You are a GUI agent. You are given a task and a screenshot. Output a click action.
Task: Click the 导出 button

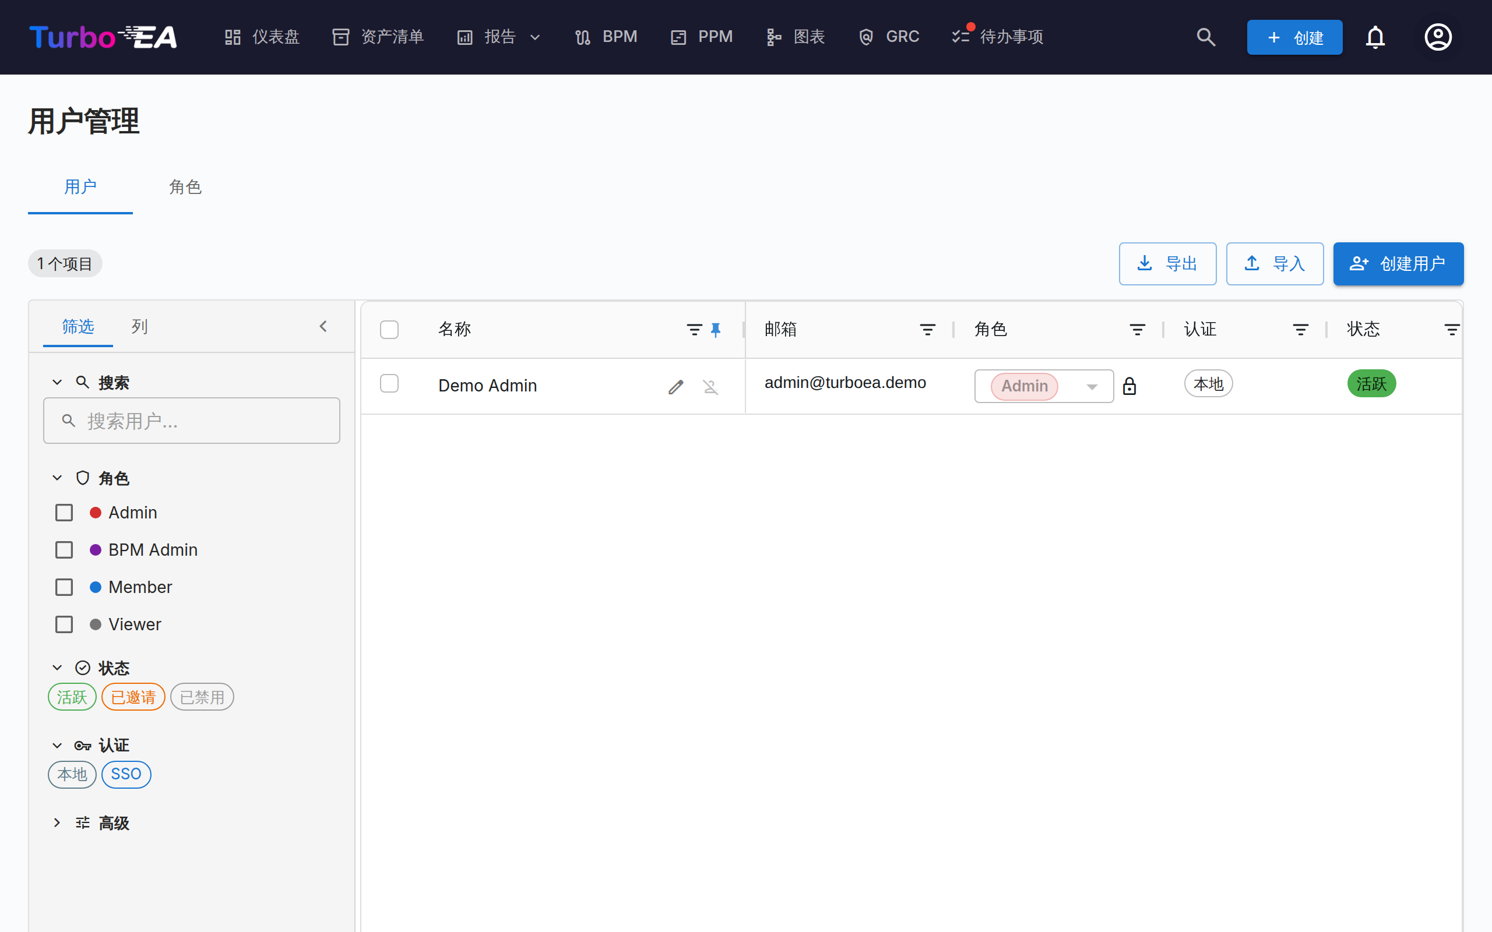tap(1168, 264)
